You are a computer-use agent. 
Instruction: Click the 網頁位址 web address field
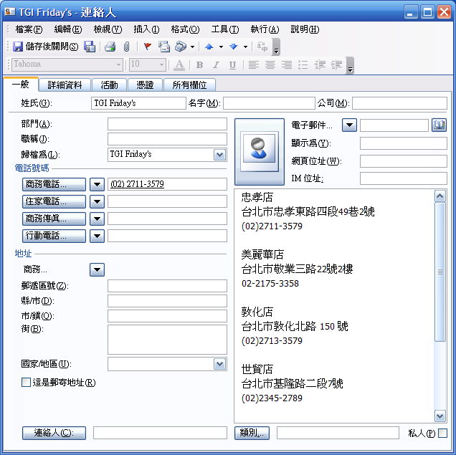(x=404, y=161)
